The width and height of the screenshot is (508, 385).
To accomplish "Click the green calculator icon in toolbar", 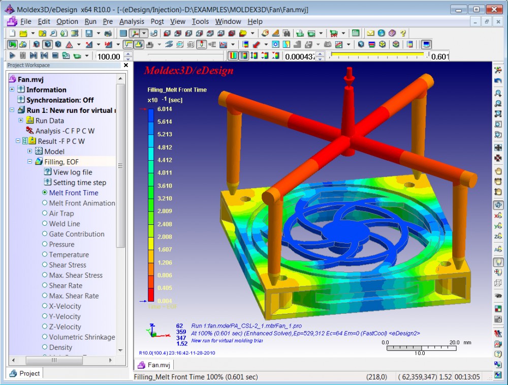I will click(356, 33).
